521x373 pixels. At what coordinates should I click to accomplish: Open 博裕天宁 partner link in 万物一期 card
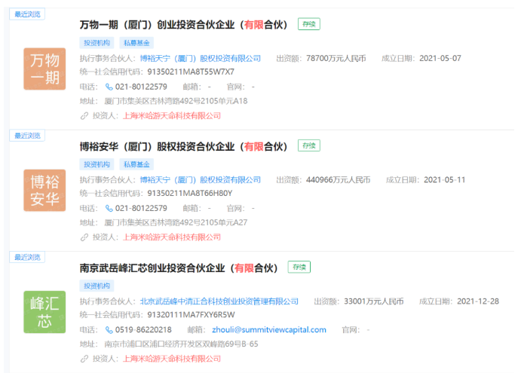pos(200,59)
